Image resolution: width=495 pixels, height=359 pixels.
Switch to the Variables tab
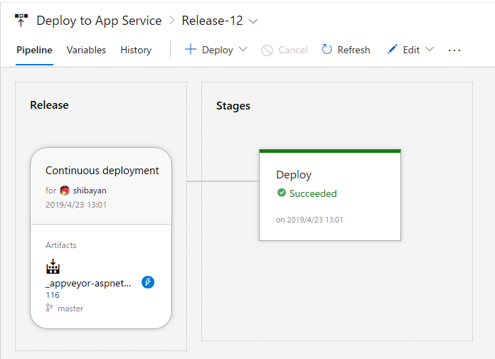point(86,50)
